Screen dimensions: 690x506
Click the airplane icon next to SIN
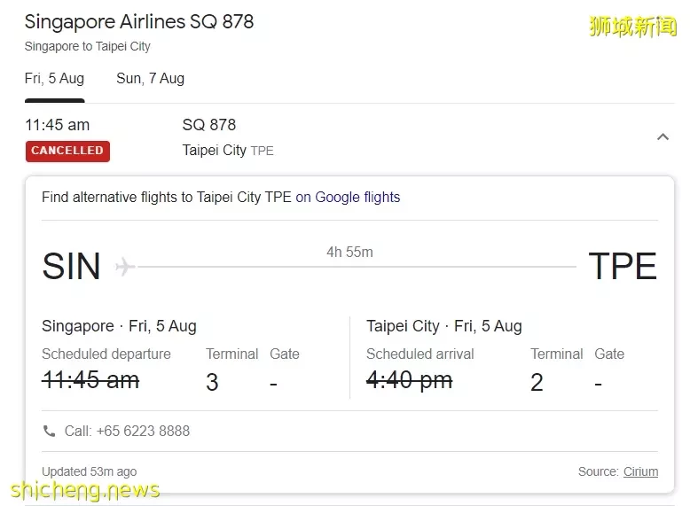click(124, 266)
